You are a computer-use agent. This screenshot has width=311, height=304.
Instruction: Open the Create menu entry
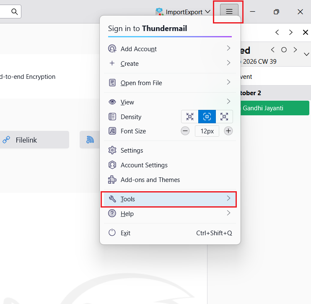point(170,63)
